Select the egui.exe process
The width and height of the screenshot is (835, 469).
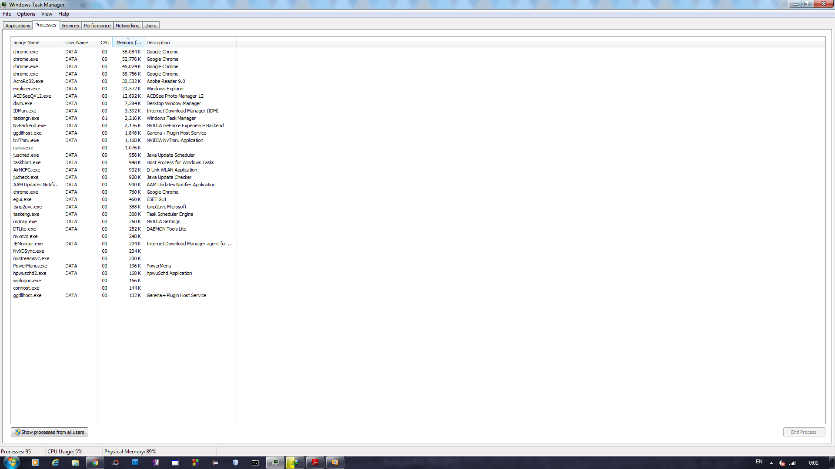tap(123, 199)
